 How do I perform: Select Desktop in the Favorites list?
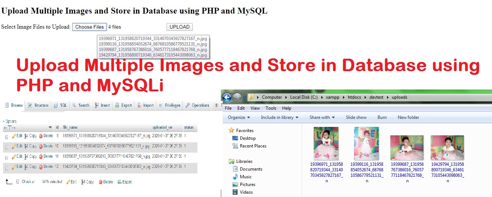tap(244, 138)
